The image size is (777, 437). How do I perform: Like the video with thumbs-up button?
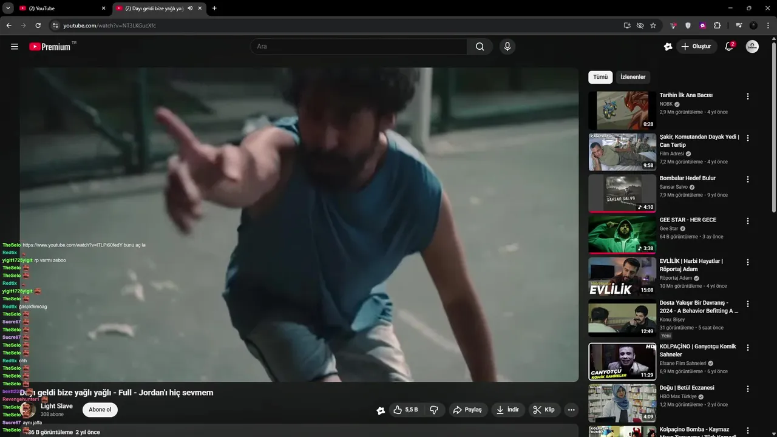405,410
